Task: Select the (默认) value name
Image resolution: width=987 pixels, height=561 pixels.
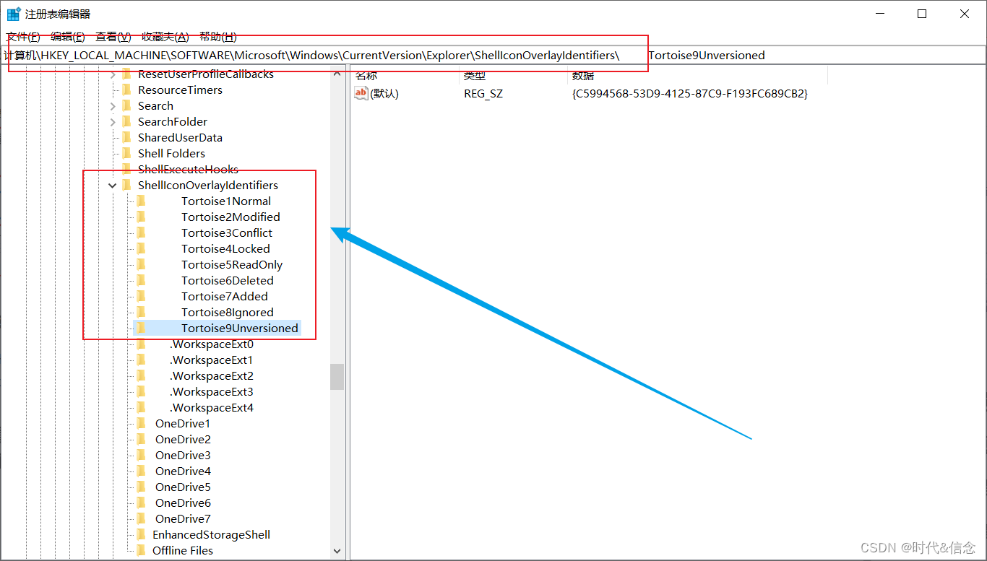Action: [384, 93]
